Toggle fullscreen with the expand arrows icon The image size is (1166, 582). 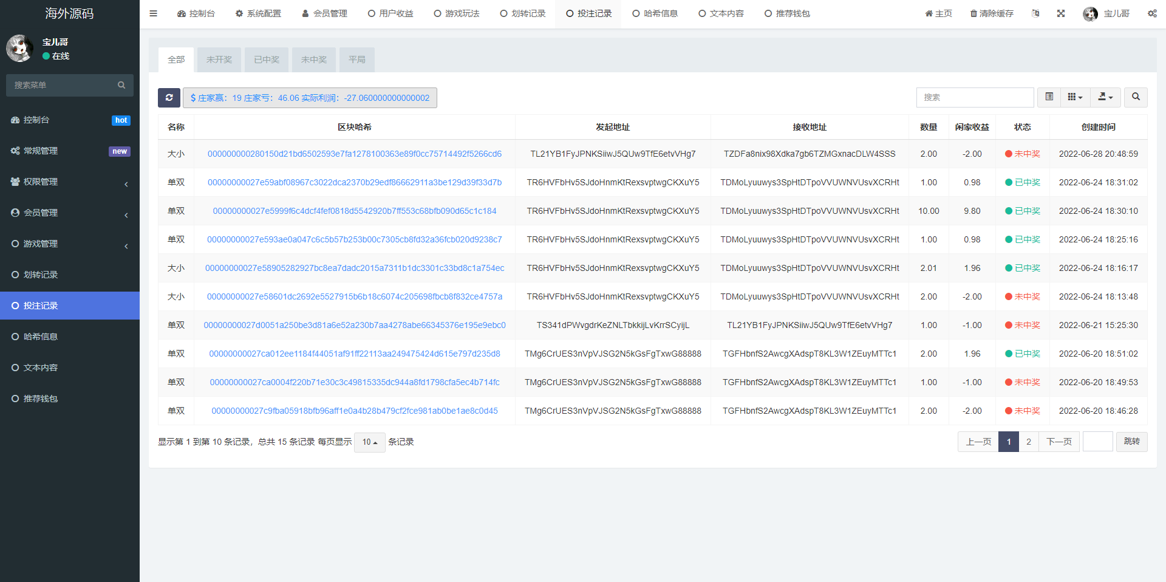1061,13
